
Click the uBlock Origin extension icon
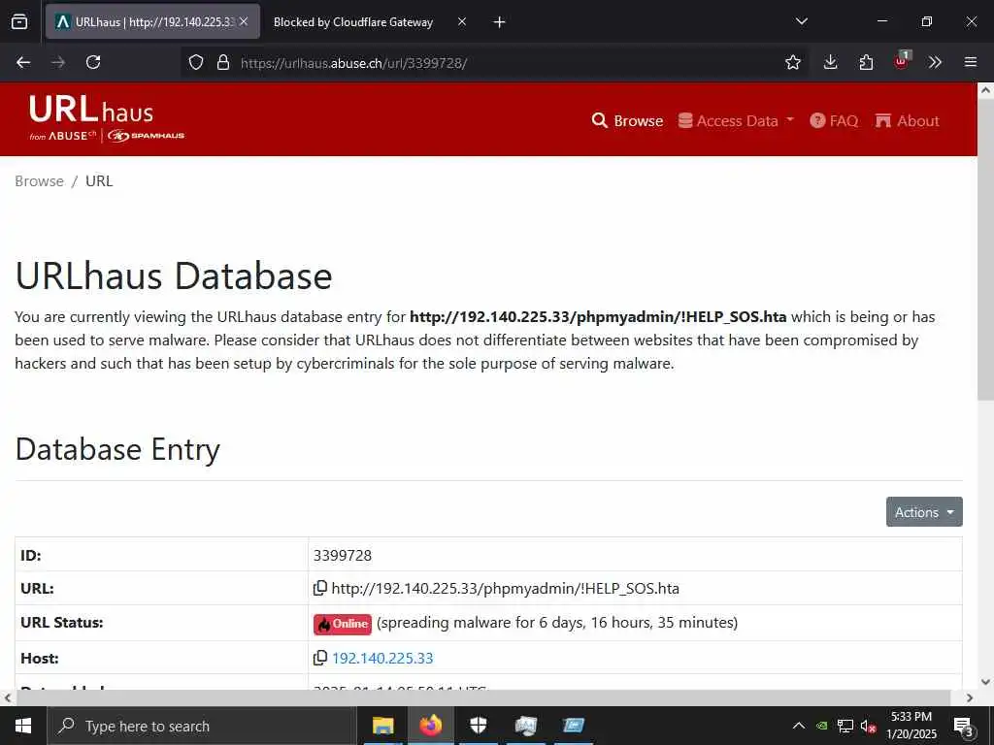point(902,61)
